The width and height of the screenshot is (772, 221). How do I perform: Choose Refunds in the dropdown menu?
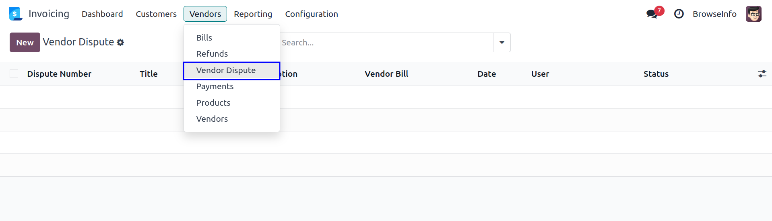pyautogui.click(x=212, y=54)
